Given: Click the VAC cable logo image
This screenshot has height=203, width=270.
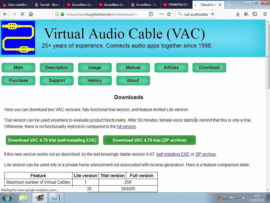Looking at the screenshot, I should pyautogui.click(x=18, y=38).
